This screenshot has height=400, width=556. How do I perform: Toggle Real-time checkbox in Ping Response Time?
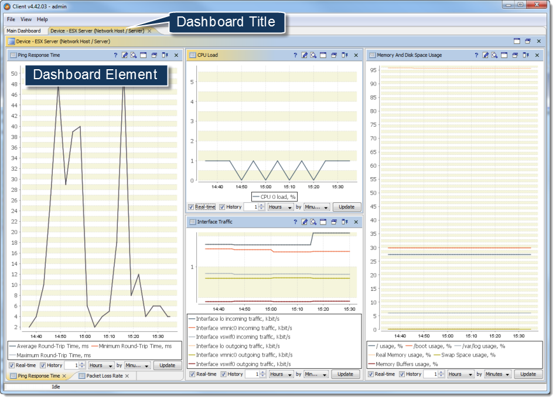pyautogui.click(x=12, y=365)
